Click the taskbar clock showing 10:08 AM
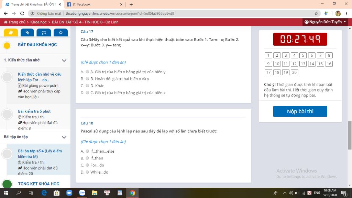This screenshot has width=352, height=198. (330, 193)
